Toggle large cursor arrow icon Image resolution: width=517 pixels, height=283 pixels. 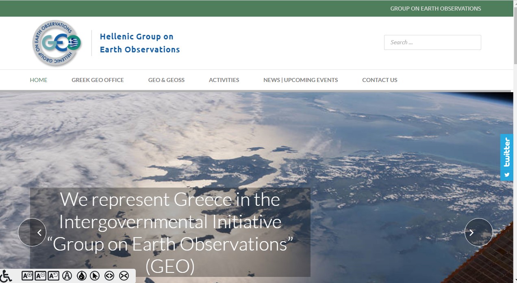point(95,276)
